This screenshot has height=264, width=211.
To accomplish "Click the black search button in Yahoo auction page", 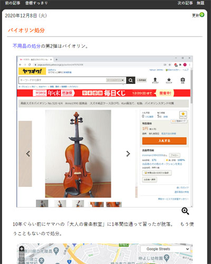I will tap(130, 80).
